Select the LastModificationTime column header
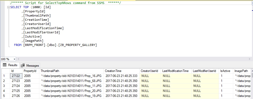The height and width of the screenshot is (99, 253). tap(176, 71)
